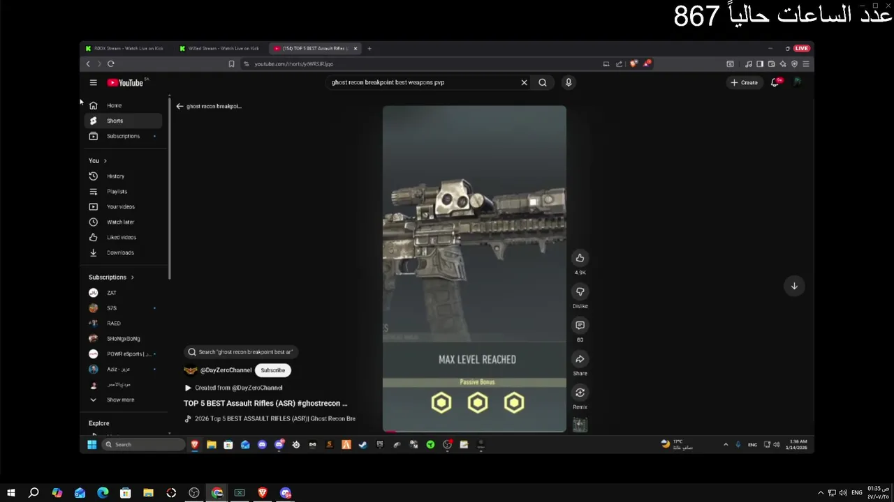Viewport: 894px width, 502px height.
Task: Bookmark this page in the address bar
Action: [x=231, y=64]
